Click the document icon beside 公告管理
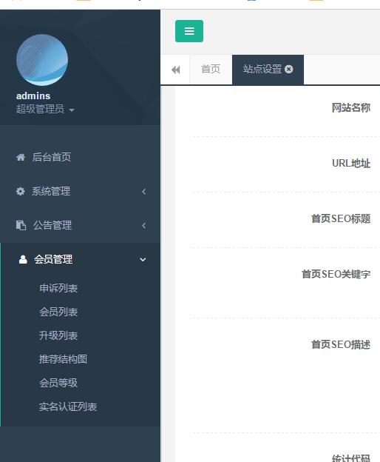The width and height of the screenshot is (380, 462). tap(21, 225)
